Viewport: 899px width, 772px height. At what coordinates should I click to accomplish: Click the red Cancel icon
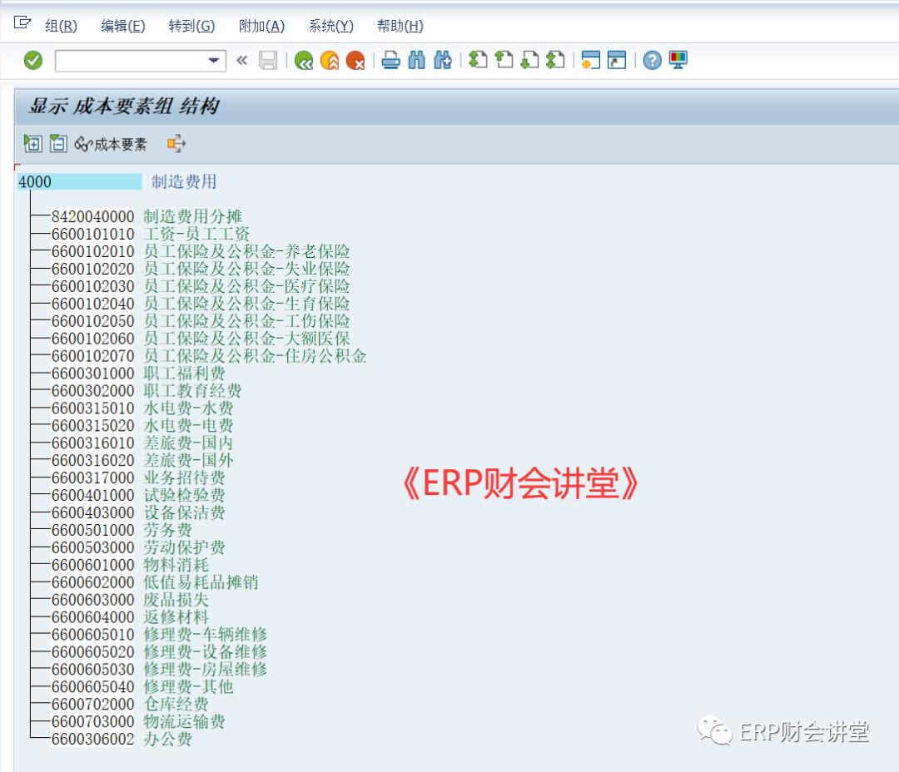[x=355, y=61]
